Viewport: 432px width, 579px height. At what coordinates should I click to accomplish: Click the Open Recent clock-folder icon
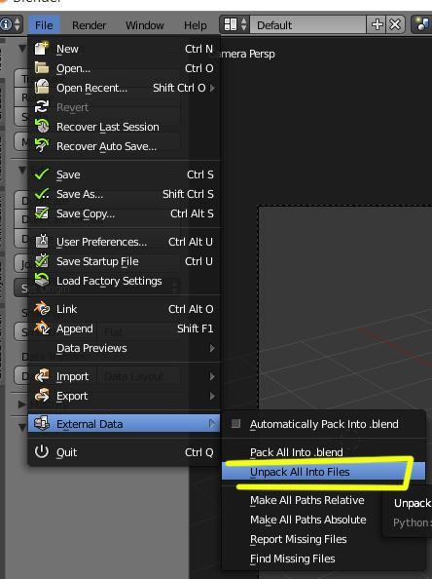click(42, 88)
